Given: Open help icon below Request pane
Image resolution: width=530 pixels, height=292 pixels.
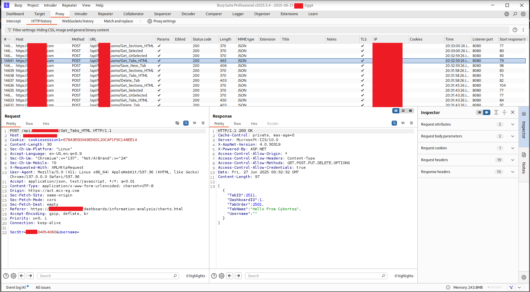Looking at the screenshot, I should pos(6,276).
